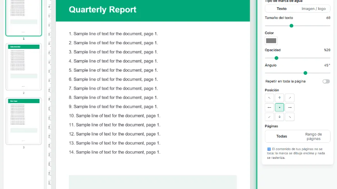The width and height of the screenshot is (337, 189).
Task: Click the Quarterly Report heading
Action: (103, 10)
